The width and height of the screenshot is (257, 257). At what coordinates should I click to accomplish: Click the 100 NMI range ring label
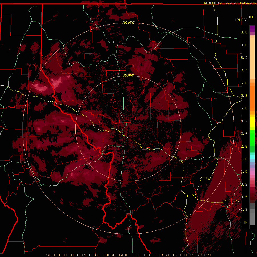coord(128,23)
